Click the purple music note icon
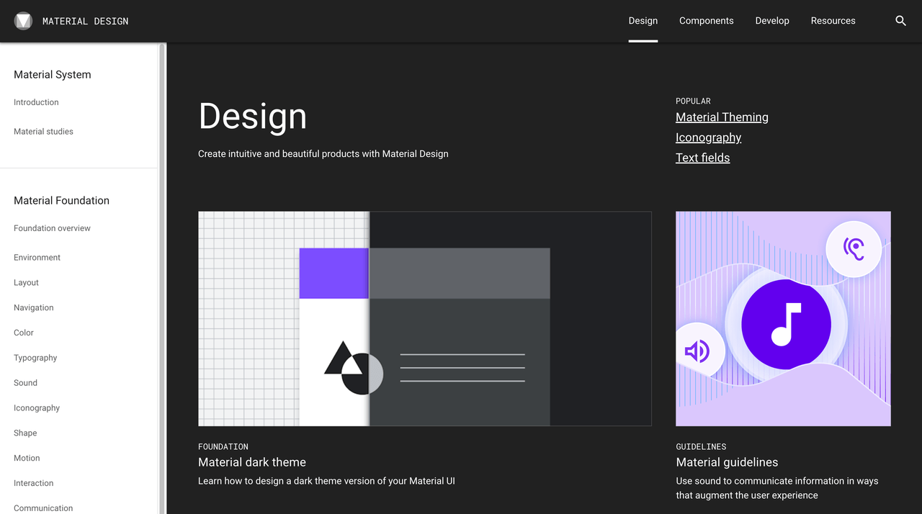922x514 pixels. [786, 325]
